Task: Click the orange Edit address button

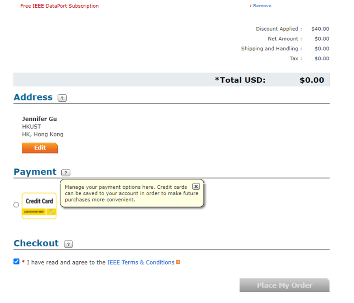Action: point(40,148)
